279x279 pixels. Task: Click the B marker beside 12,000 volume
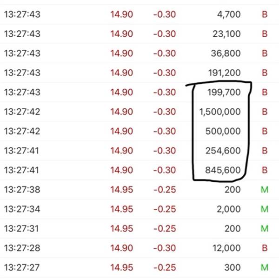[265, 248]
